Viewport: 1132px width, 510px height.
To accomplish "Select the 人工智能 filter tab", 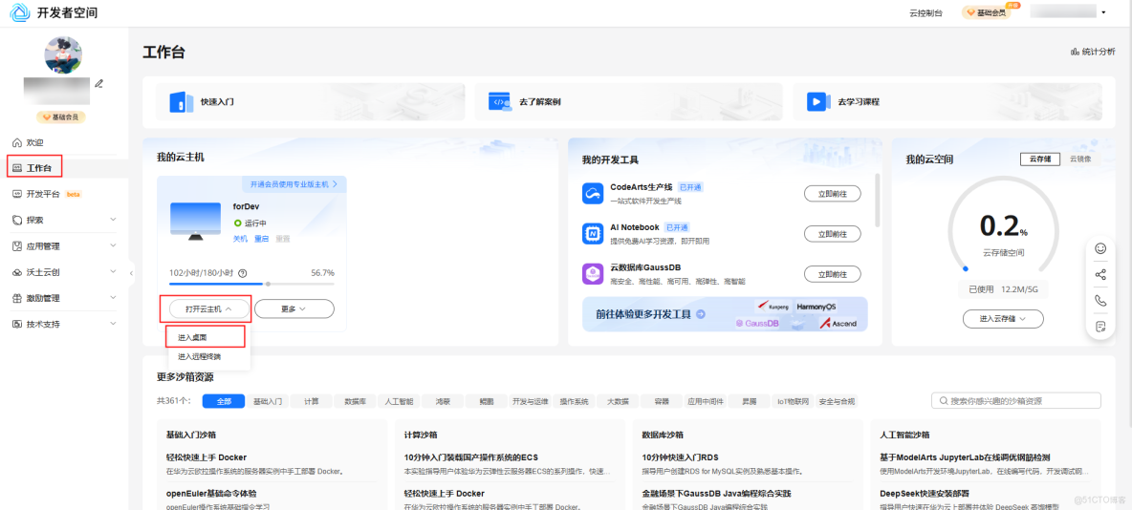I will pyautogui.click(x=400, y=402).
